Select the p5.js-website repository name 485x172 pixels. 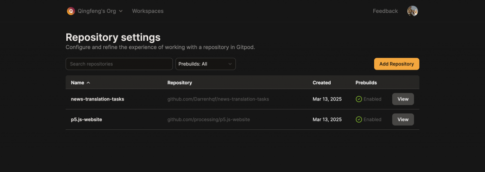click(86, 119)
